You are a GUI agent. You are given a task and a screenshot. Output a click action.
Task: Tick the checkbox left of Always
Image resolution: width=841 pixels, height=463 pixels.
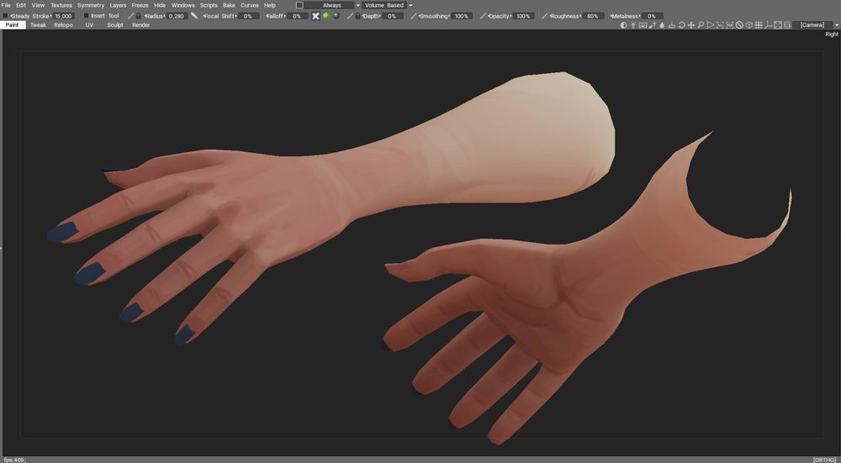[299, 5]
